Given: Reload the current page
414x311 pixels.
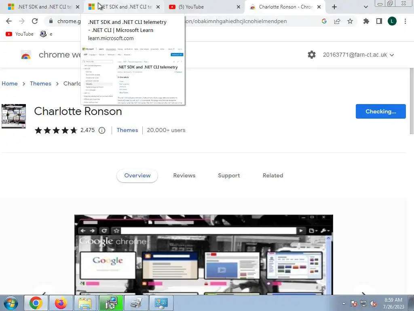Looking at the screenshot, I should click(35, 21).
